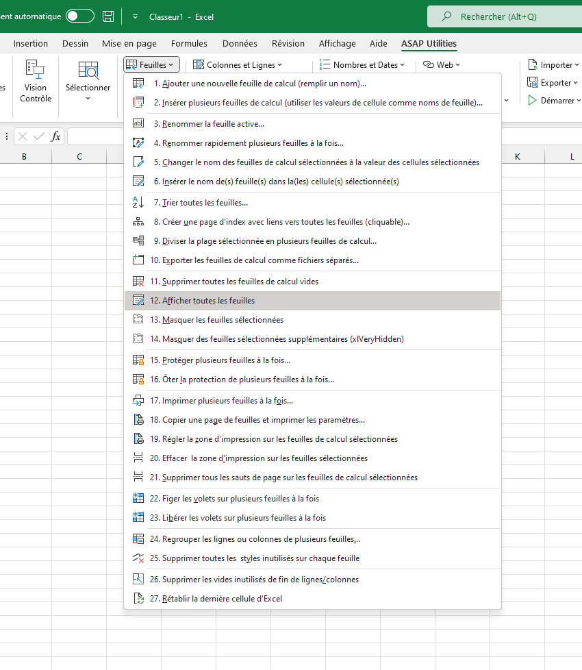The image size is (582, 670).
Task: Switch to the Données tab
Action: [x=240, y=44]
